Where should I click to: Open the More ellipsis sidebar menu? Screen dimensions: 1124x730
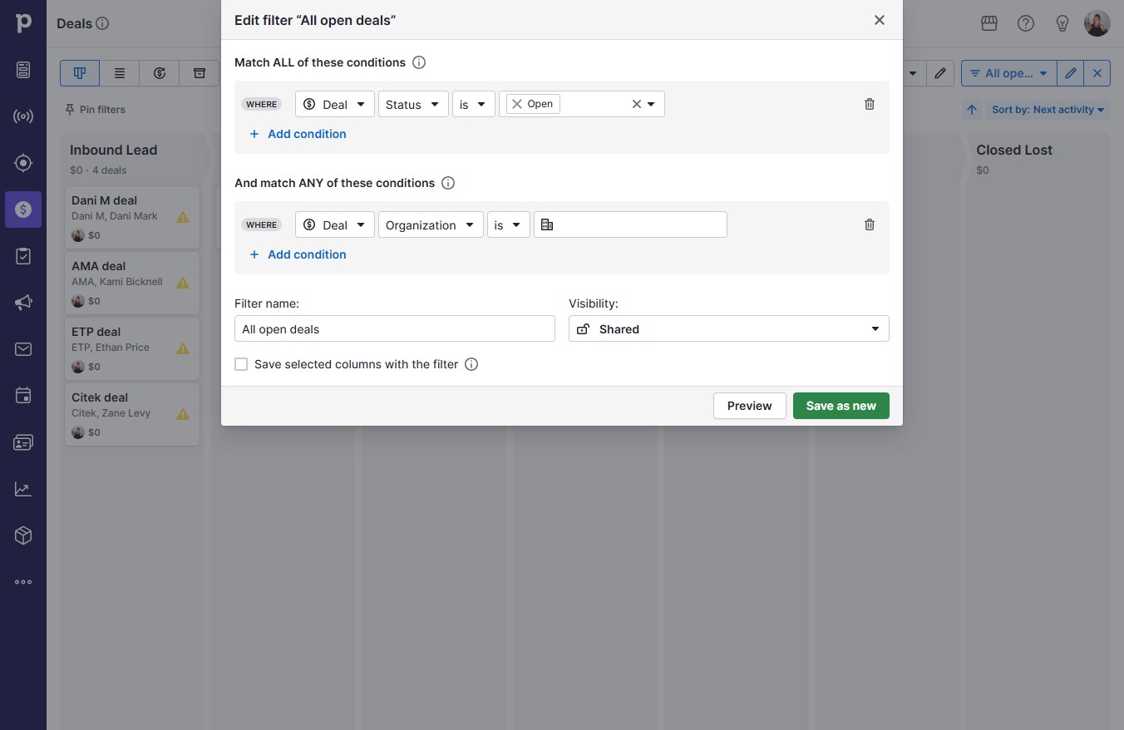[x=23, y=582]
